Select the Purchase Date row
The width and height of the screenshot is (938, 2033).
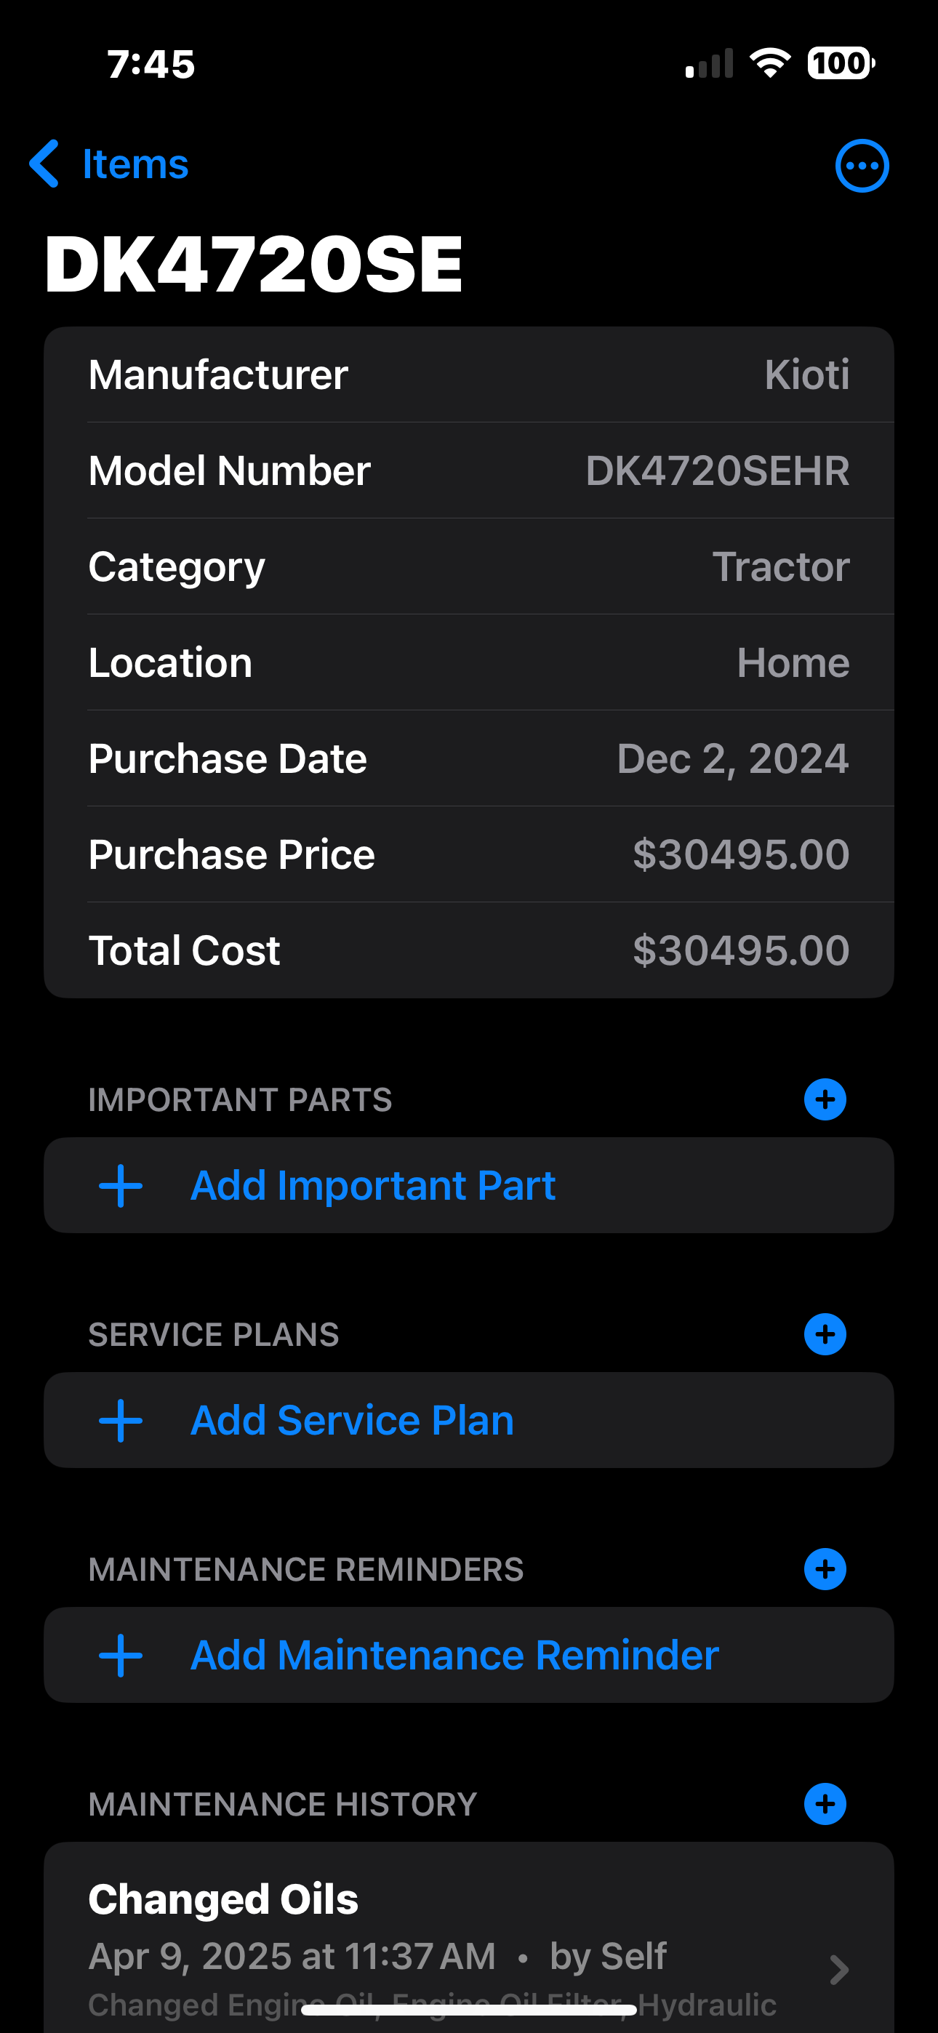point(469,758)
